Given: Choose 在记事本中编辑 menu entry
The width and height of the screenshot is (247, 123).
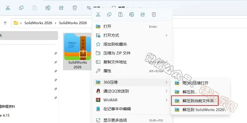Looking at the screenshot, I should click(132, 109).
